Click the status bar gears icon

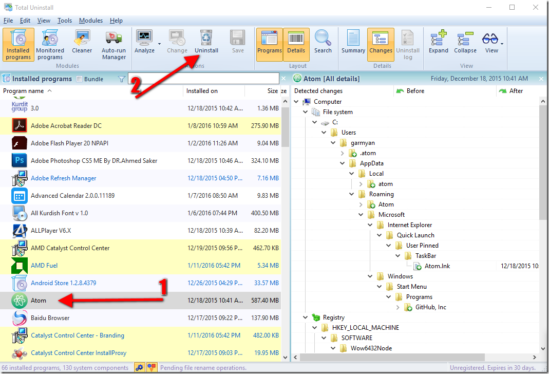pos(139,367)
